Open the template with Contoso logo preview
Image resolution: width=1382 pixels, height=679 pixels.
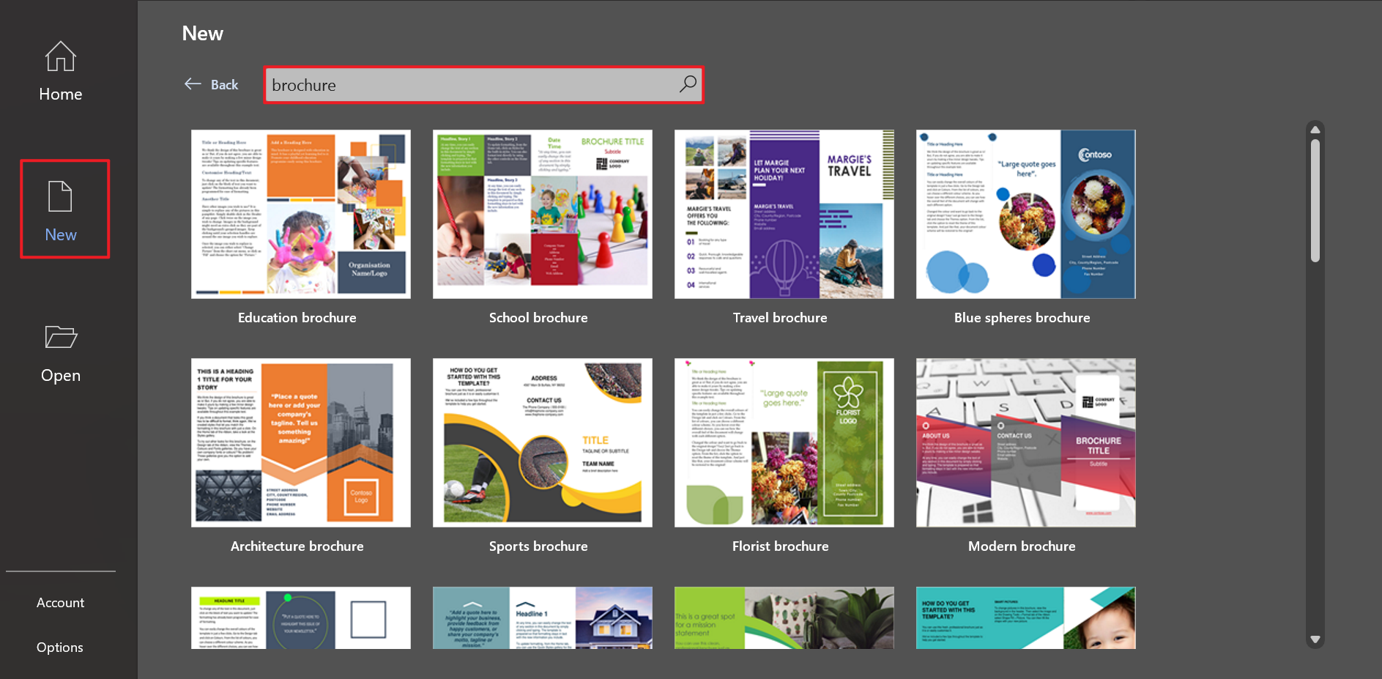click(1025, 214)
